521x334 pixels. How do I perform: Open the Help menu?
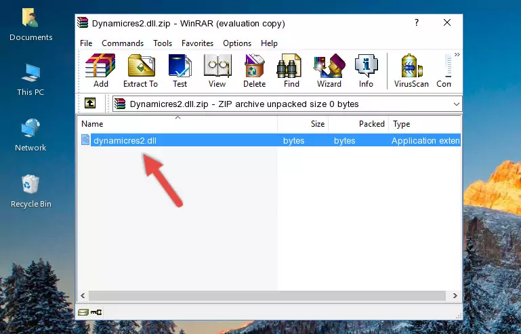[269, 43]
